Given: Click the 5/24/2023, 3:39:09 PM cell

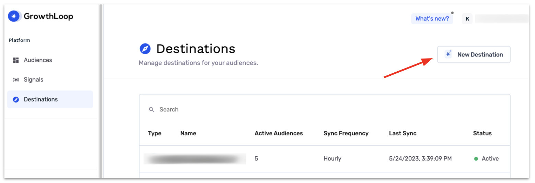Looking at the screenshot, I should tap(420, 159).
